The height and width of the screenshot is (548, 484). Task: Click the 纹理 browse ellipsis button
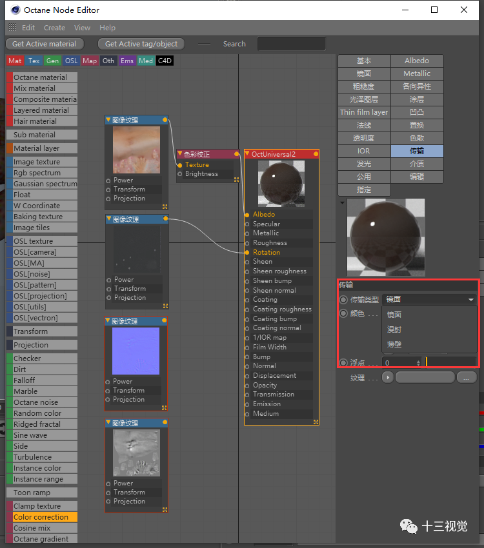(x=467, y=377)
